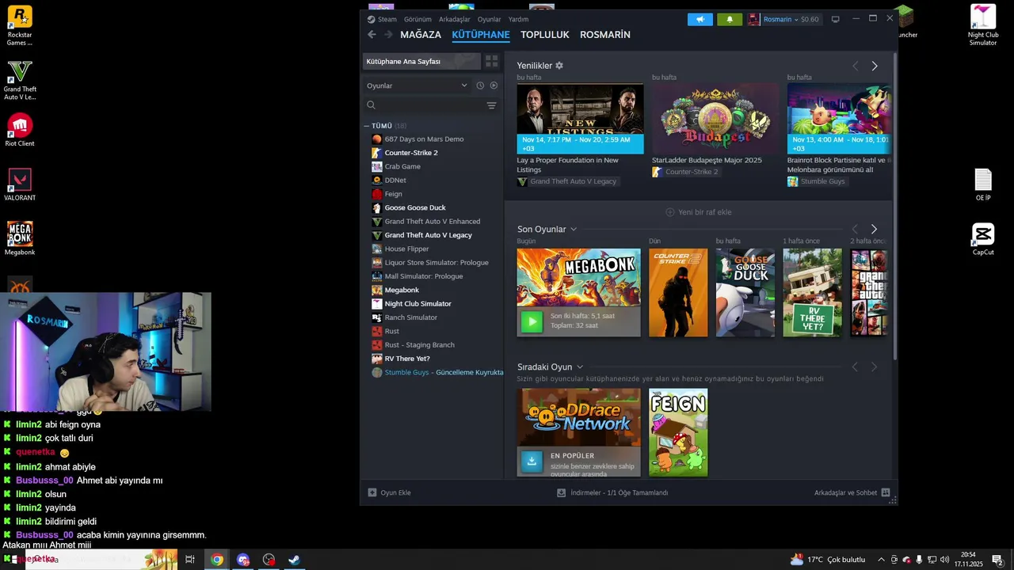Open Counter-Strike 2 news source link
Viewport: 1014px width, 570px height.
tap(685, 172)
